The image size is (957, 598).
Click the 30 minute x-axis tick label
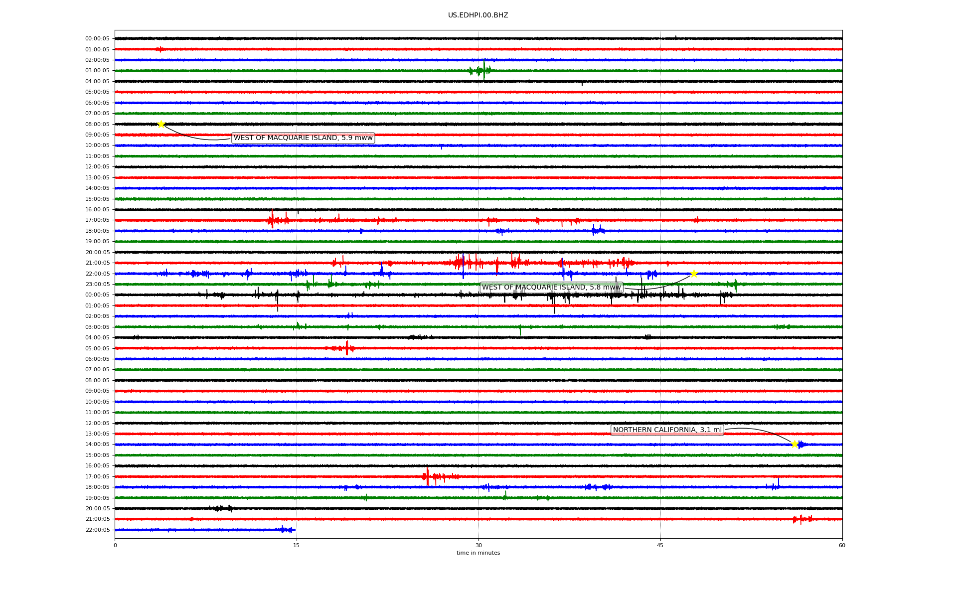[x=478, y=545]
